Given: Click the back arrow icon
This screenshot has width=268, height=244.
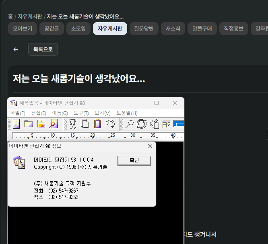Looking at the screenshot, I should (x=16, y=49).
